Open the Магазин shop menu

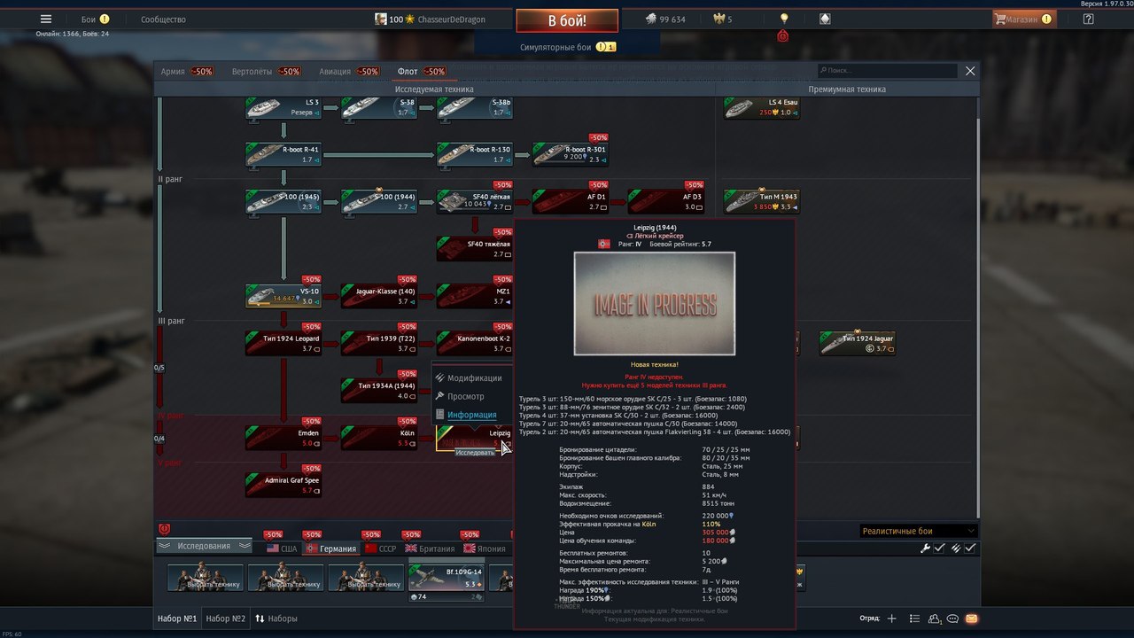coord(1023,19)
